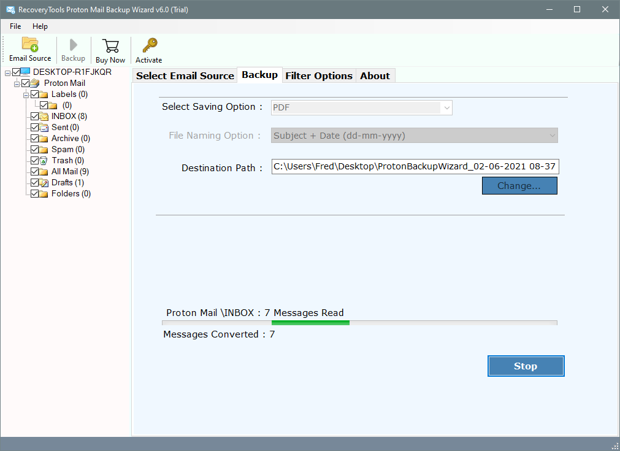Screen dimensions: 620x451
Task: Click 'Proton Mail \INBOX : 7 Messages Read' status
Action: tap(255, 313)
